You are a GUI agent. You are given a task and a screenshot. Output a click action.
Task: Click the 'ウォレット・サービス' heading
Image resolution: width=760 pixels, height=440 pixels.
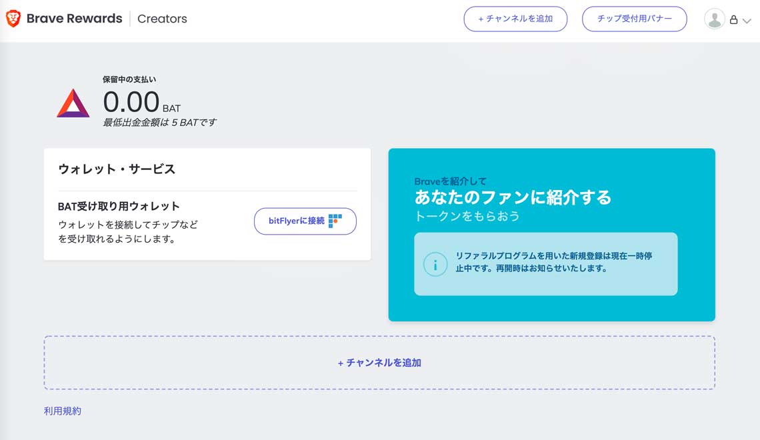click(x=117, y=169)
